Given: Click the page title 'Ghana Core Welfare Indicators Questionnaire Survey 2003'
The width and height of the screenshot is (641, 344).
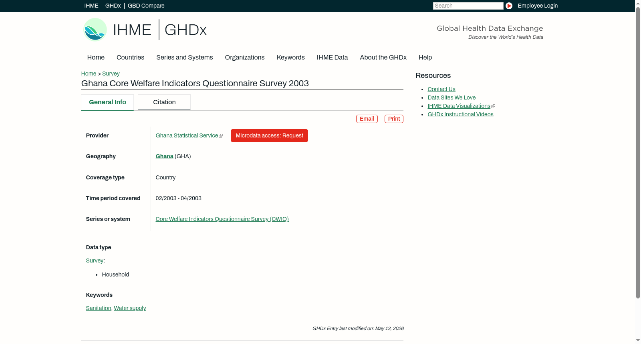Looking at the screenshot, I should coord(195,84).
